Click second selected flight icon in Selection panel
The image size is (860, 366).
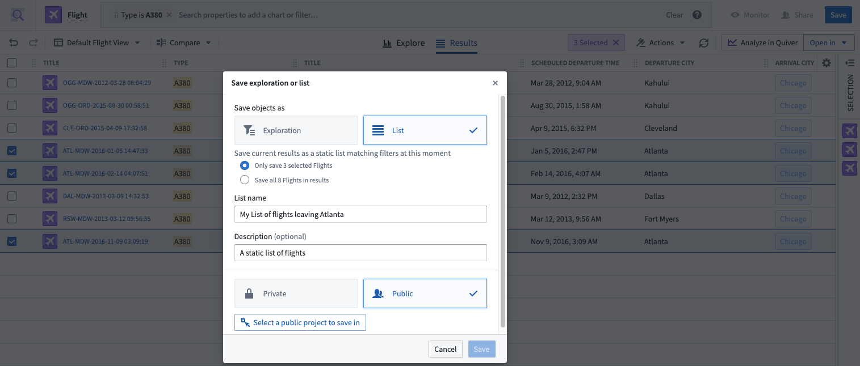[849, 150]
